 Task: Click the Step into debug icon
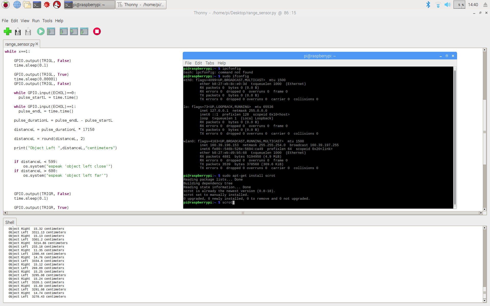click(74, 32)
